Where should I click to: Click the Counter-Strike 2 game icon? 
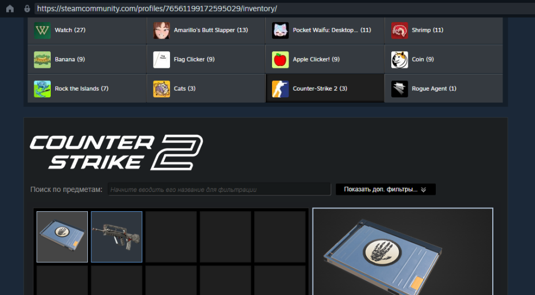[x=280, y=89]
